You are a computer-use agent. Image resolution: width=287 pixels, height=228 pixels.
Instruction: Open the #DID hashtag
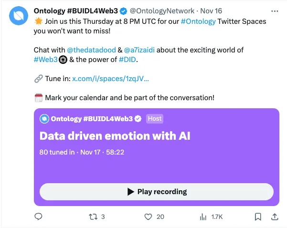point(127,59)
